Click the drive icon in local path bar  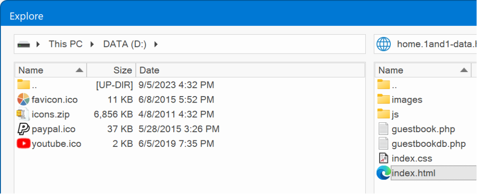pyautogui.click(x=23, y=45)
